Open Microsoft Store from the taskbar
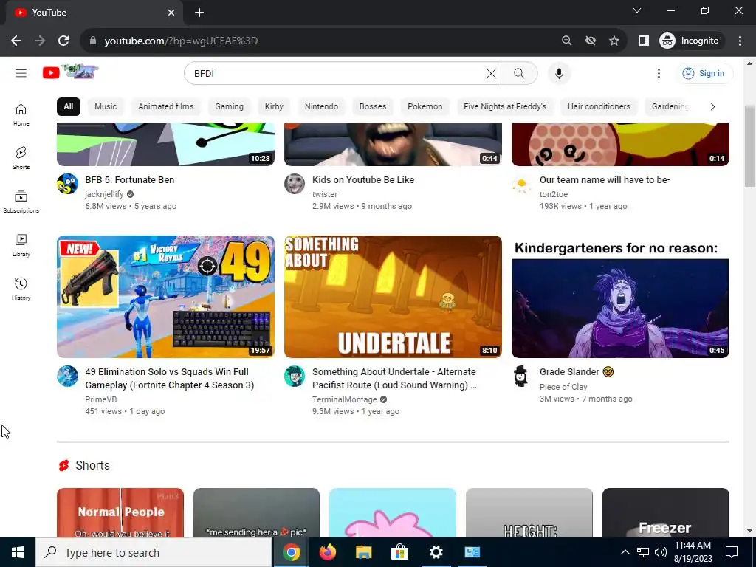The height and width of the screenshot is (567, 756). [x=399, y=552]
